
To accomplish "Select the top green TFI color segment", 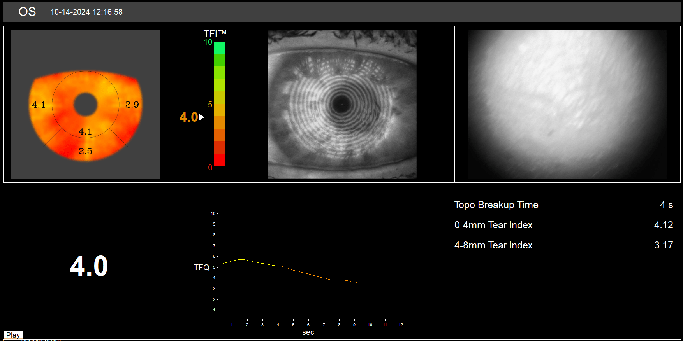I will [220, 48].
